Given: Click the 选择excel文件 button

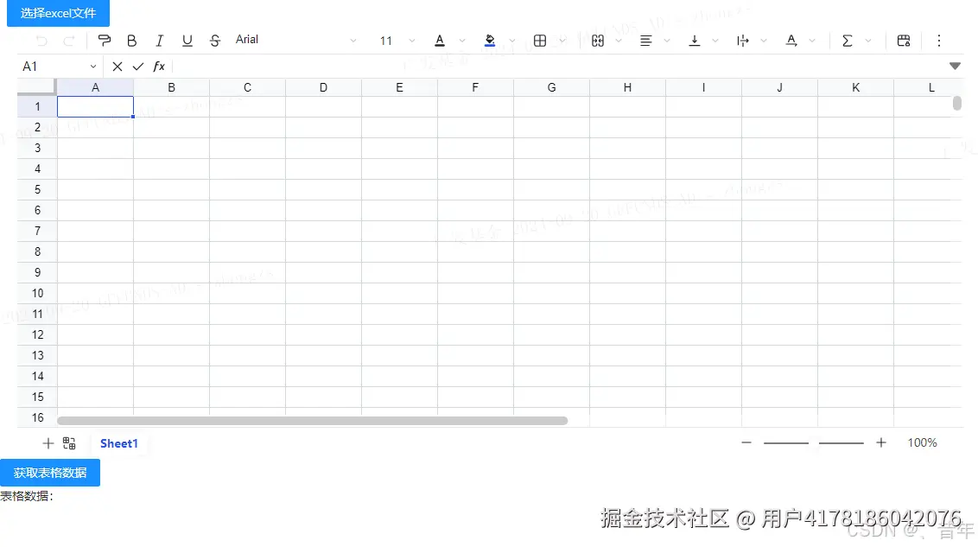Looking at the screenshot, I should [x=57, y=13].
